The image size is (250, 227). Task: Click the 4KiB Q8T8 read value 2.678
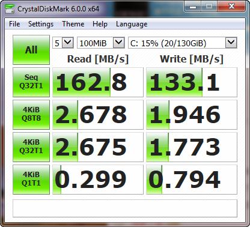click(x=98, y=115)
